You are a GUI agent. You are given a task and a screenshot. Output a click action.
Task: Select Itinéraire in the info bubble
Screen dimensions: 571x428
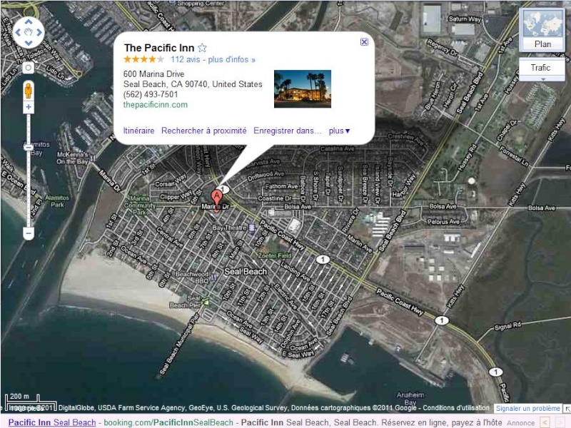click(x=138, y=131)
